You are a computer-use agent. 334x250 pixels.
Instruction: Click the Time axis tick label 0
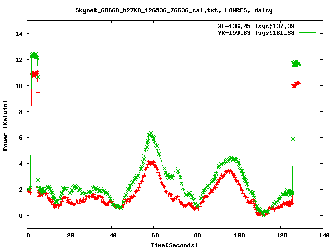tap(28, 235)
